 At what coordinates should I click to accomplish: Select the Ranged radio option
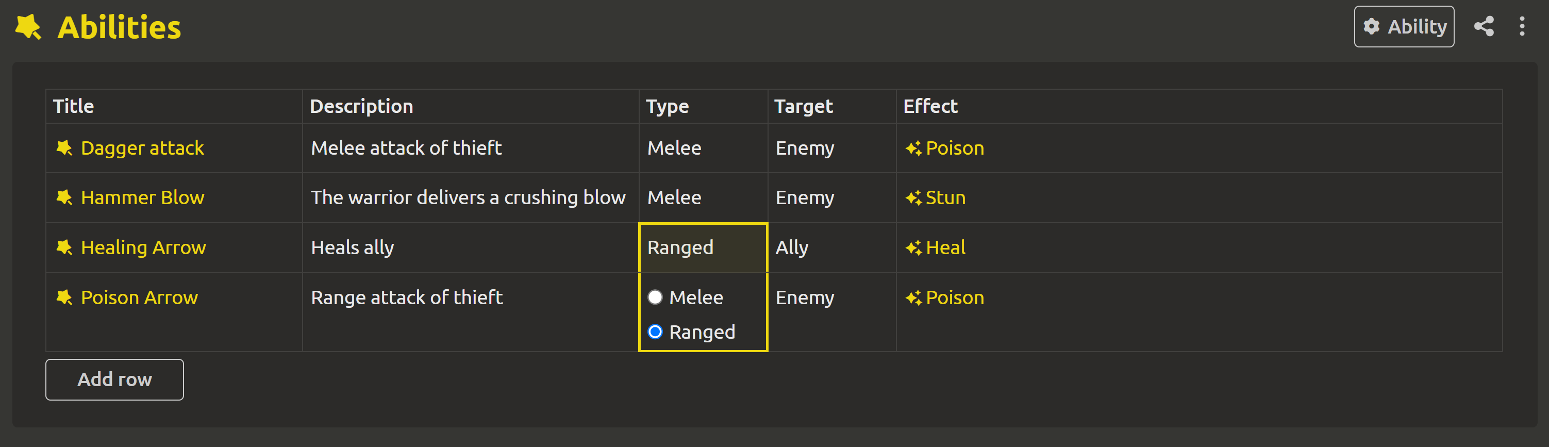coord(656,332)
